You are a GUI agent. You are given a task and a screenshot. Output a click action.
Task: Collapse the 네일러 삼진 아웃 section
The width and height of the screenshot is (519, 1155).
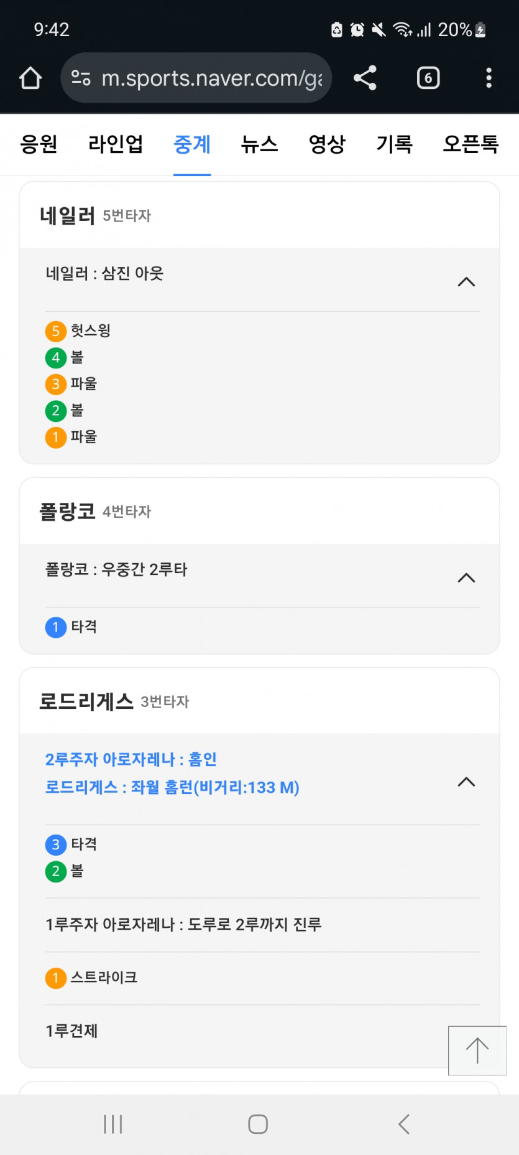pyautogui.click(x=466, y=282)
